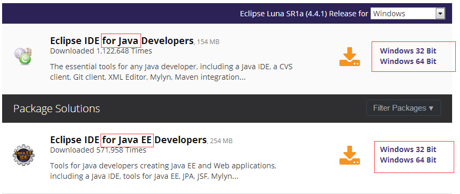Viewport: 460px width, 194px height.
Task: Download Windows 64 Bit Java EE build
Action: point(408,160)
